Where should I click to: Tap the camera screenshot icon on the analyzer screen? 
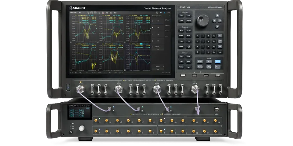click(x=115, y=13)
